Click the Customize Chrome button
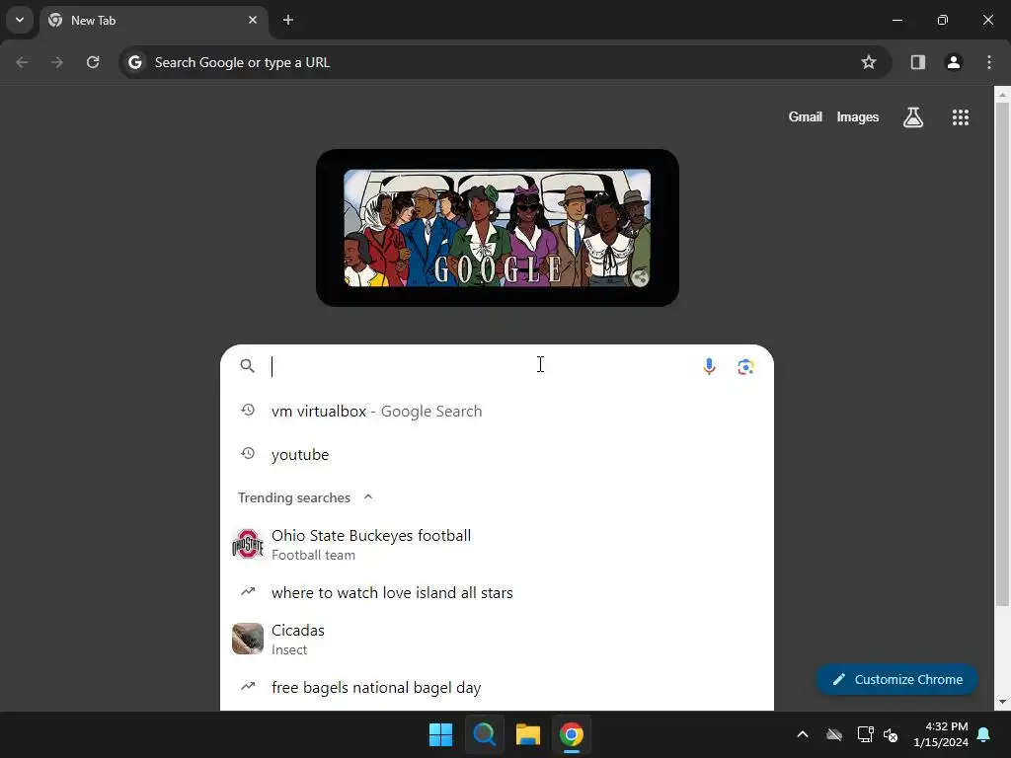 point(896,679)
